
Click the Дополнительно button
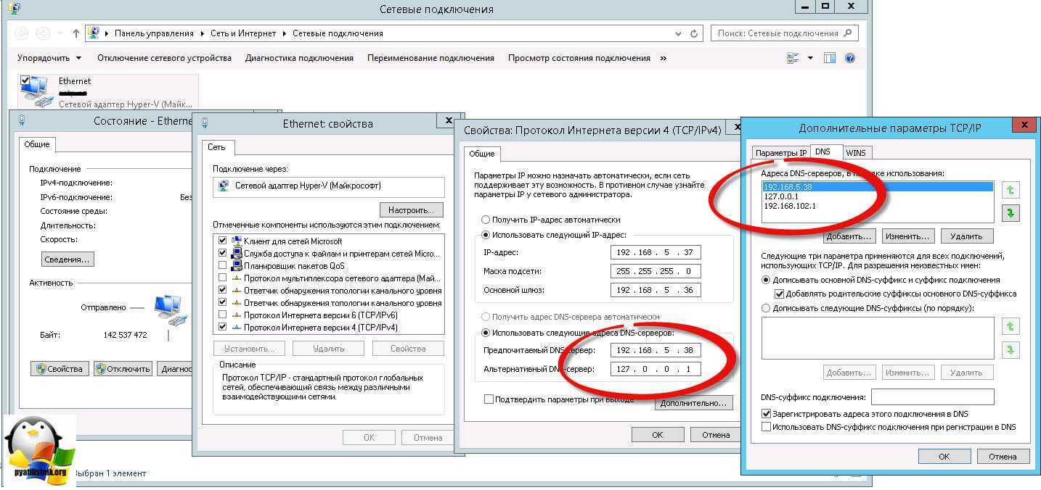(693, 403)
